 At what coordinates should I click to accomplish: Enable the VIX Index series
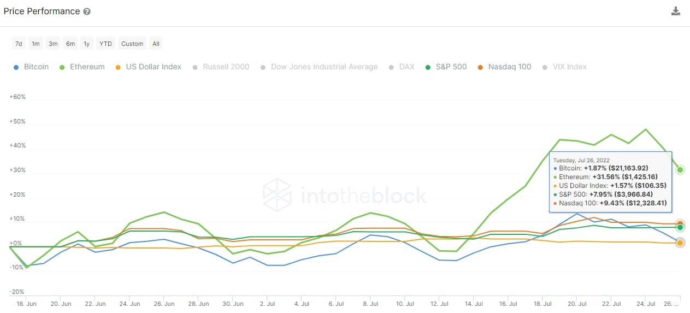pos(564,67)
